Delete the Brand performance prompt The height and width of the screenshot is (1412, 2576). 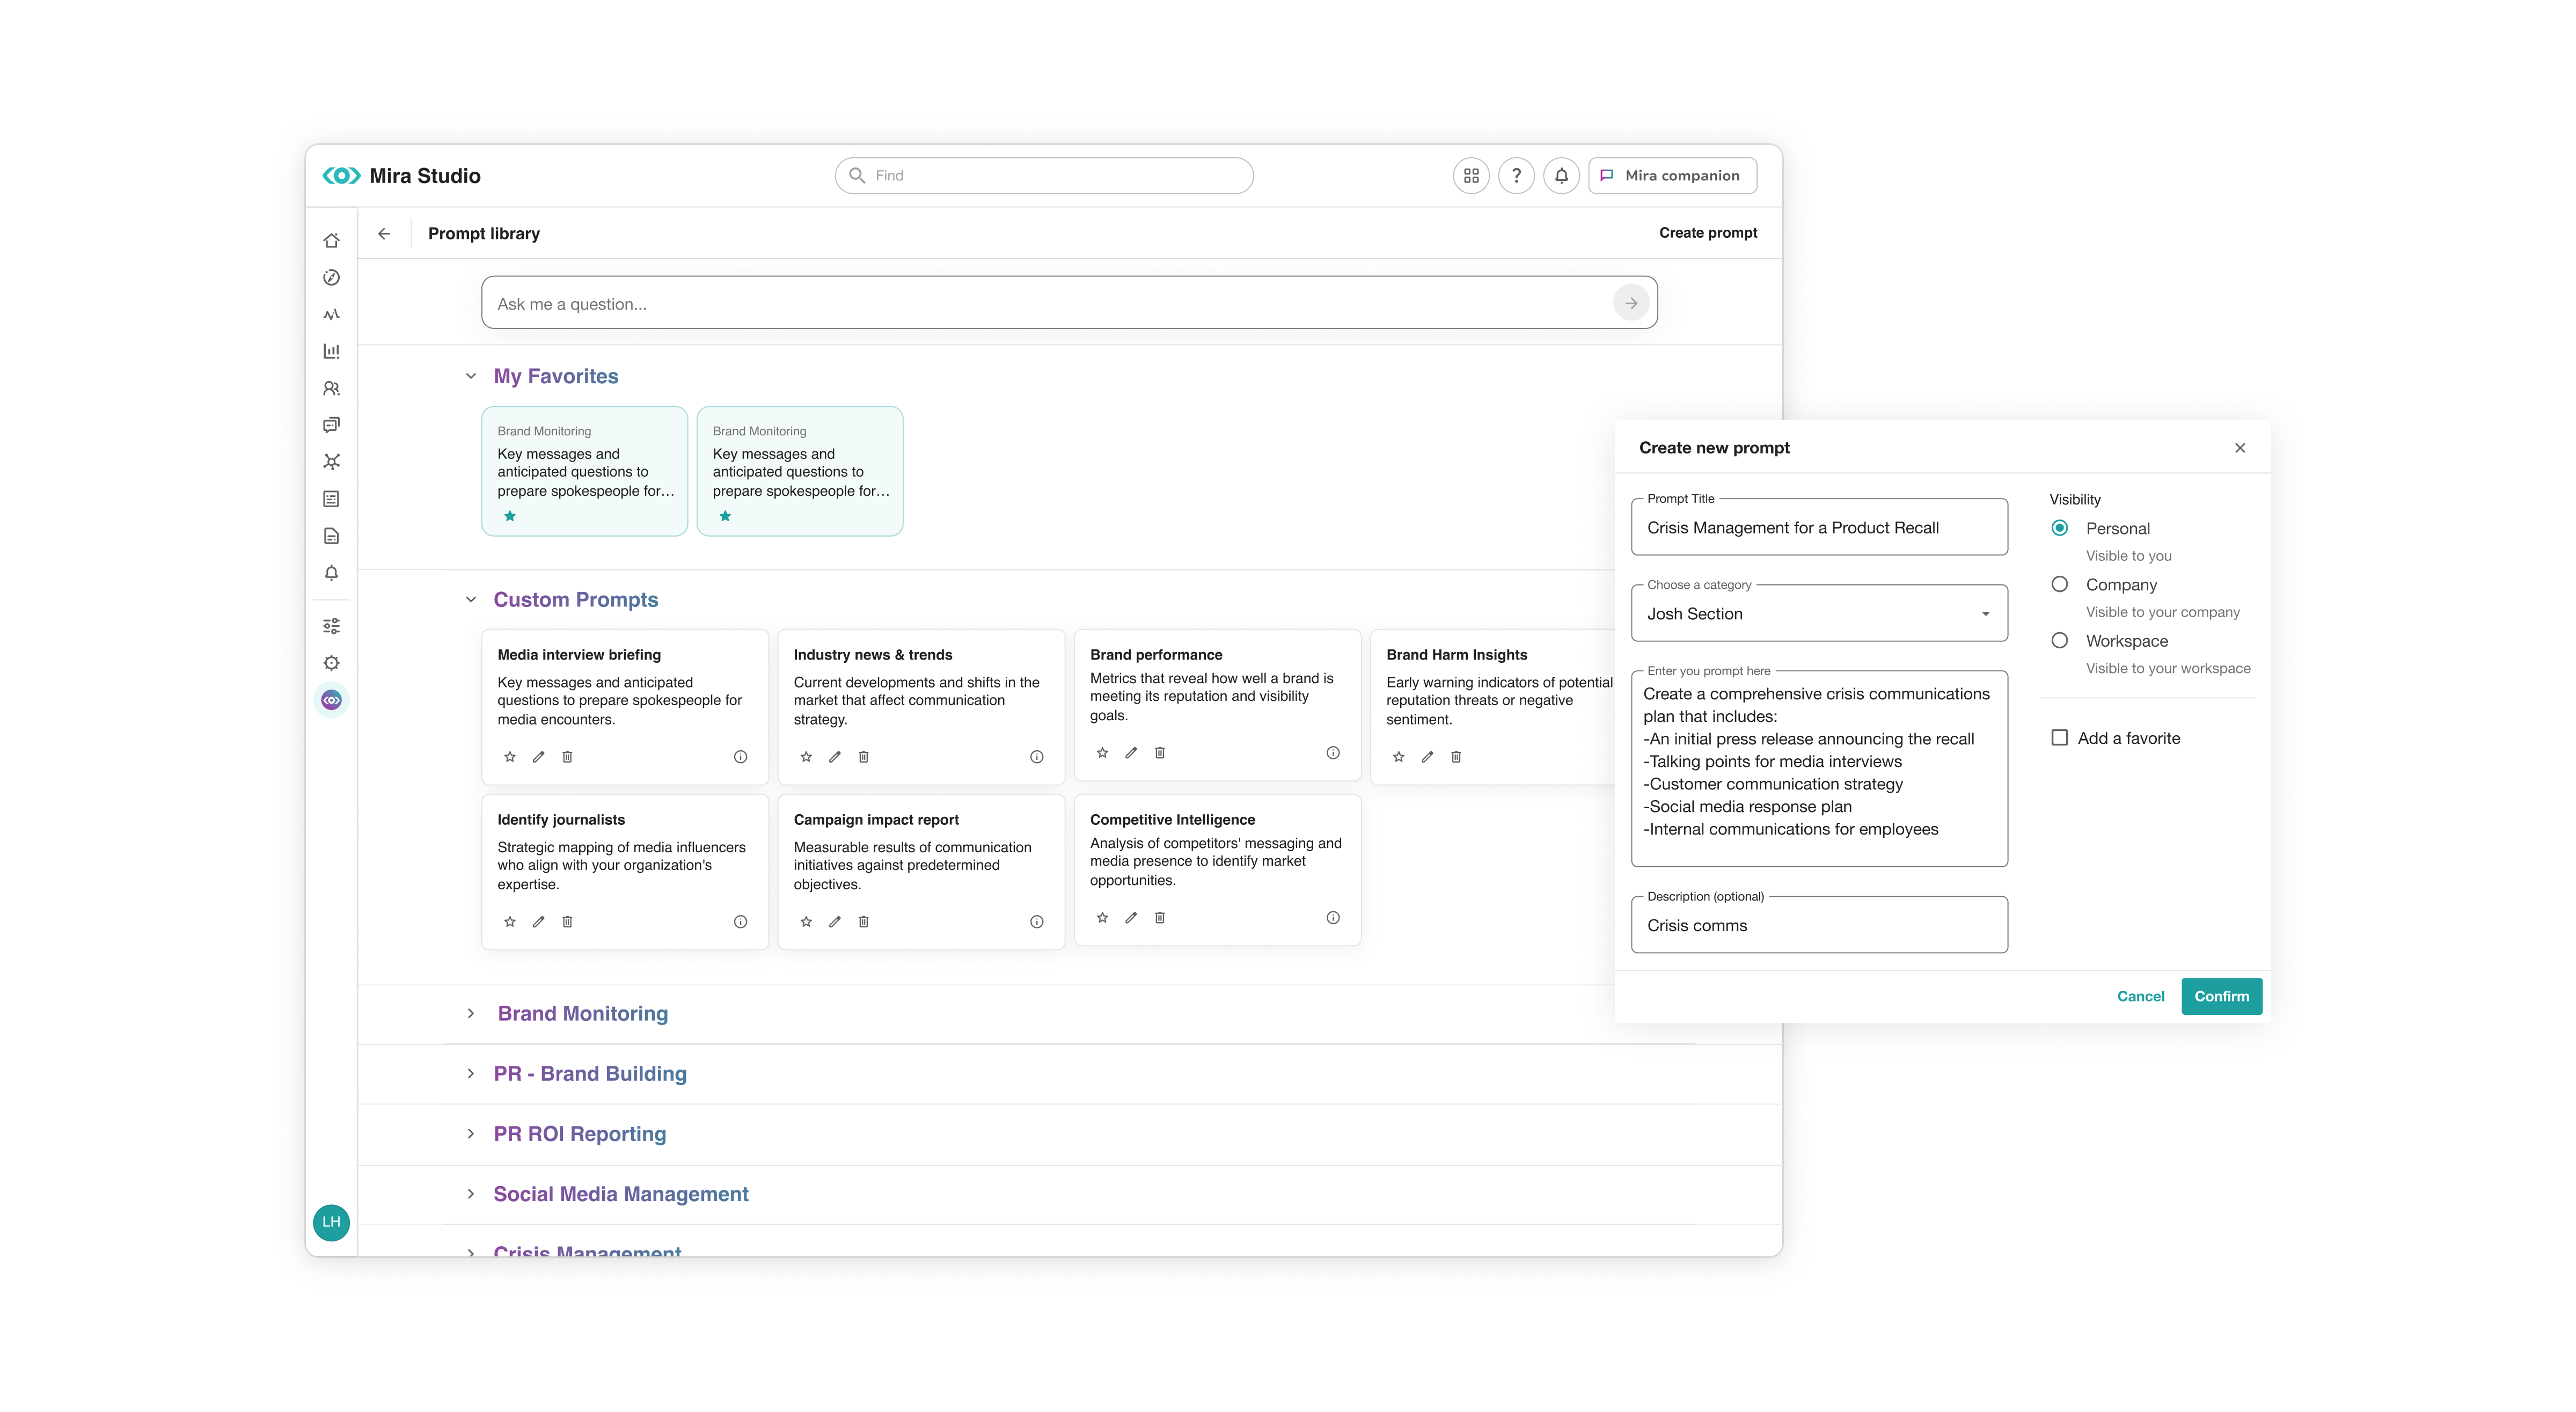(x=1160, y=753)
